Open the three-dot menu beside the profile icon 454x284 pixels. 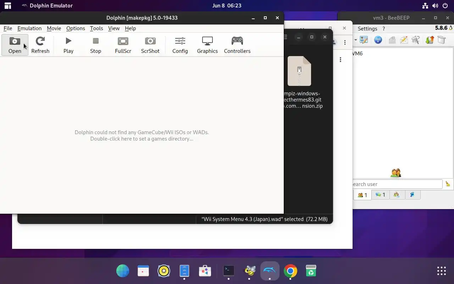[345, 42]
